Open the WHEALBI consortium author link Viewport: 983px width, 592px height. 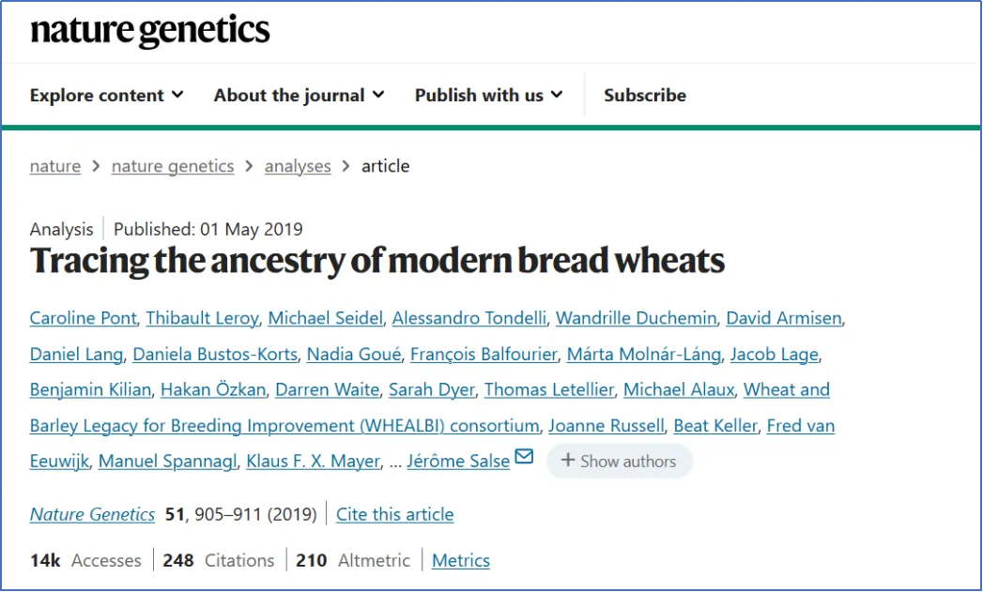click(284, 425)
